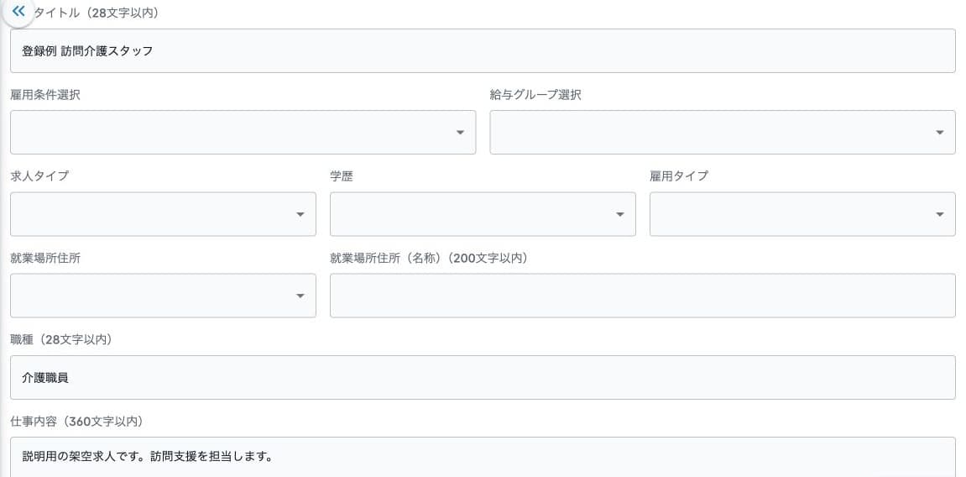Open the 給与グループ選択 dropdown
966x477 pixels.
coord(723,133)
